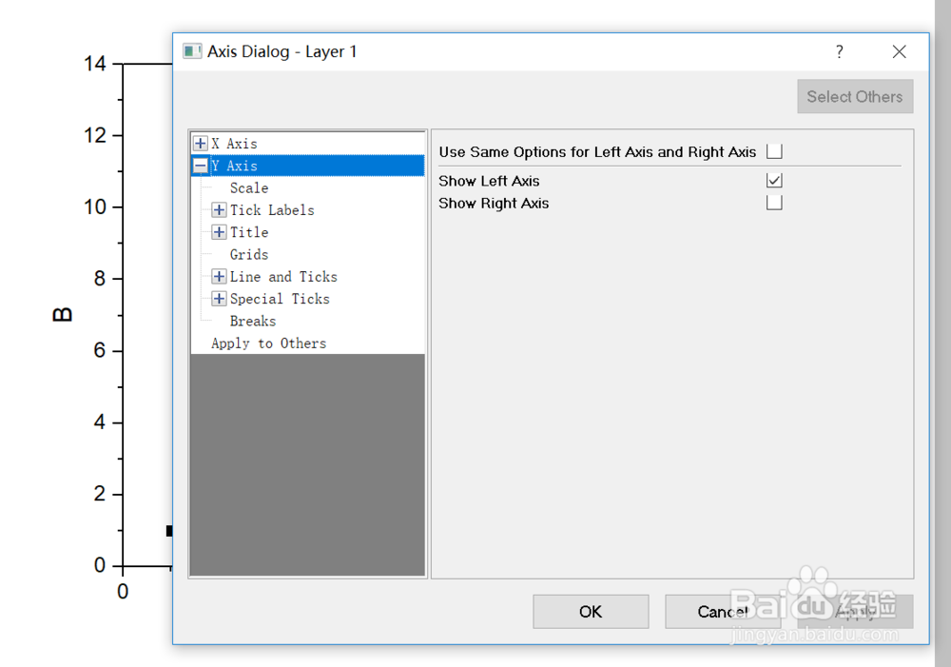
Task: Select Apply to Others item
Action: click(x=269, y=343)
